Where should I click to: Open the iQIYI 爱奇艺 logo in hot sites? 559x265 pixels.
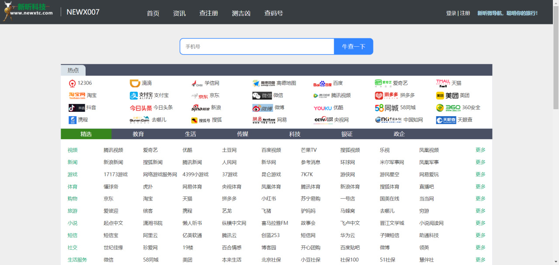[x=383, y=83]
